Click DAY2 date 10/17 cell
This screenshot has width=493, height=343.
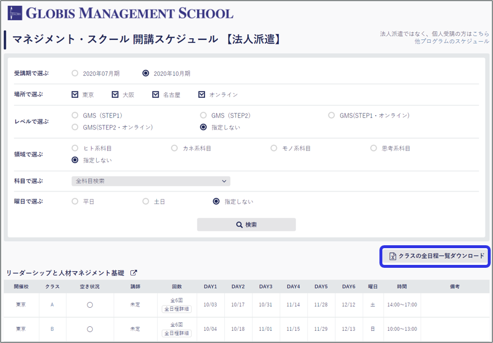tap(238, 305)
